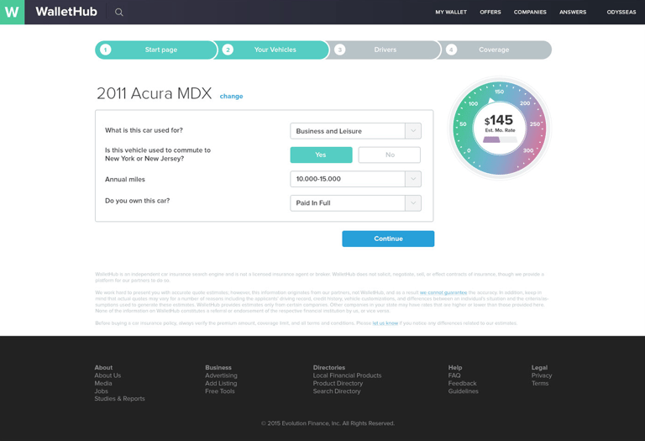Open search with the magnifier icon
Screen dimensions: 645x441
pos(119,13)
